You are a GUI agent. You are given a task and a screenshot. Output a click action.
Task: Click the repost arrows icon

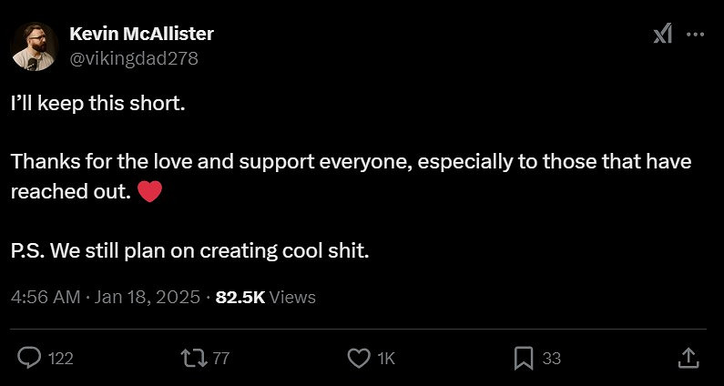(x=194, y=358)
